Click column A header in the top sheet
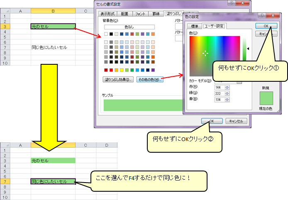Viewport: 288px width, 200px height. tap(20, 11)
